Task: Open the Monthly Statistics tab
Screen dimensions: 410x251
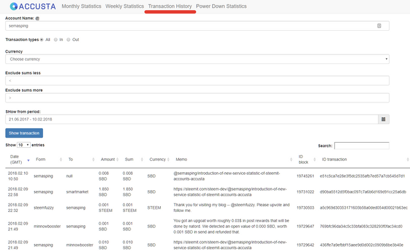Action: (x=81, y=6)
